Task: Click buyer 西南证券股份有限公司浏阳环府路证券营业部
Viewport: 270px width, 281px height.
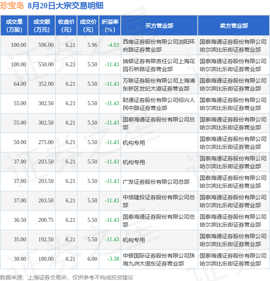Action: 159,46
